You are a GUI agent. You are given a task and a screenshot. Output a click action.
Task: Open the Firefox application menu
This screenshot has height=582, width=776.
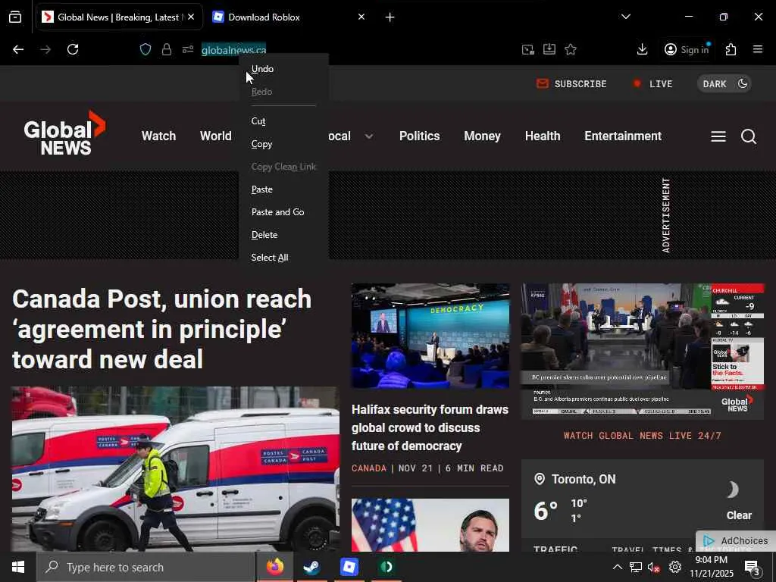point(758,49)
